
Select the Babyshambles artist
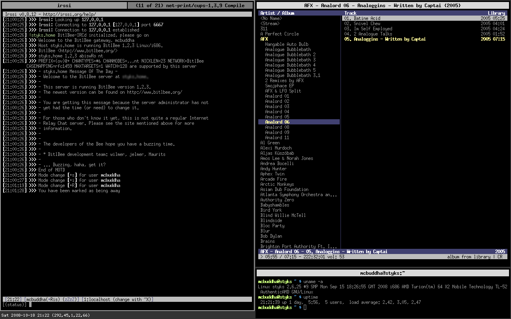[275, 205]
